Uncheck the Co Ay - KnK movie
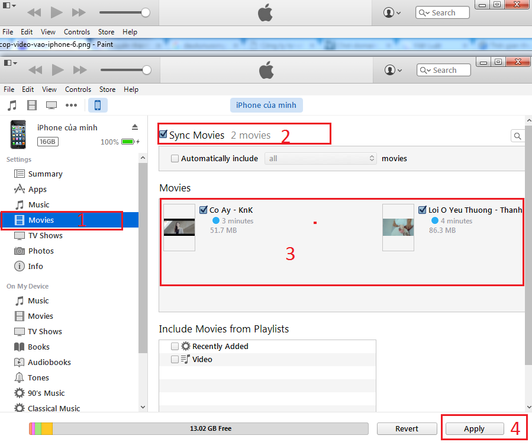 coord(204,210)
